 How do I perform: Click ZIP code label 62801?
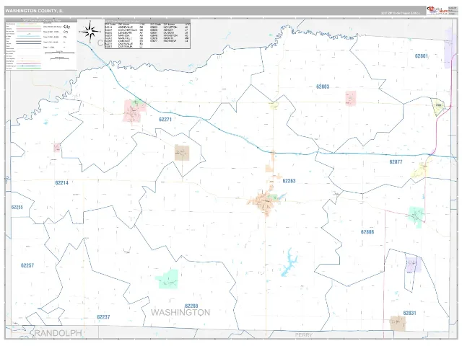coord(422,56)
